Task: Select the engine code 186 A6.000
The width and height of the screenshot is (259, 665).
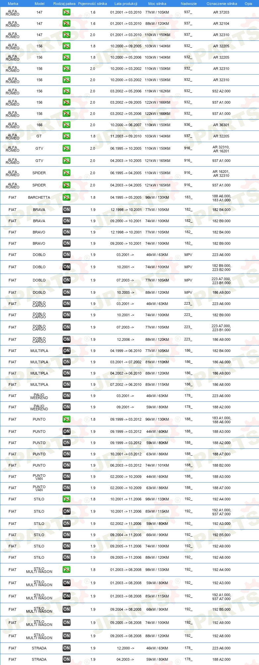Action: pos(222,362)
